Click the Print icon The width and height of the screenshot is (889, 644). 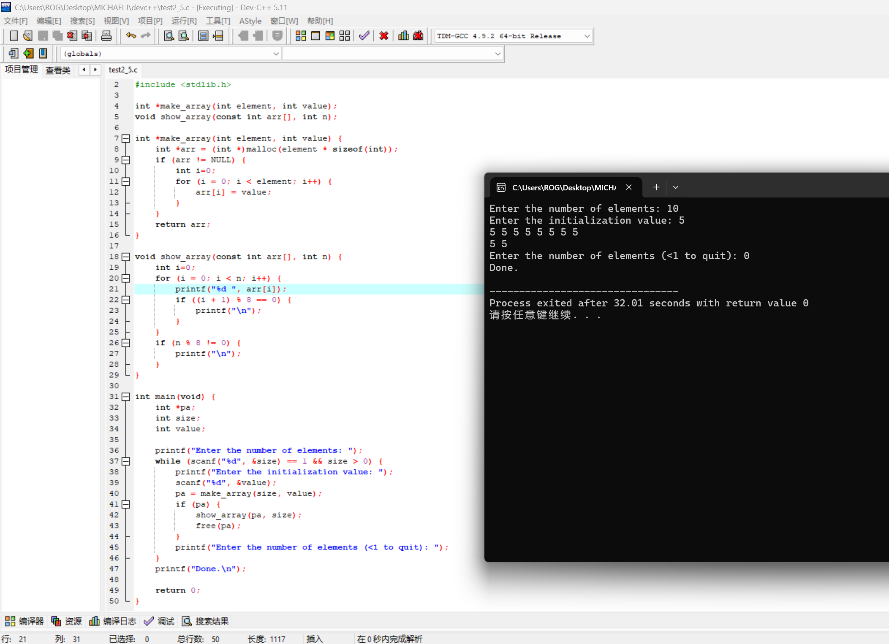coord(106,36)
